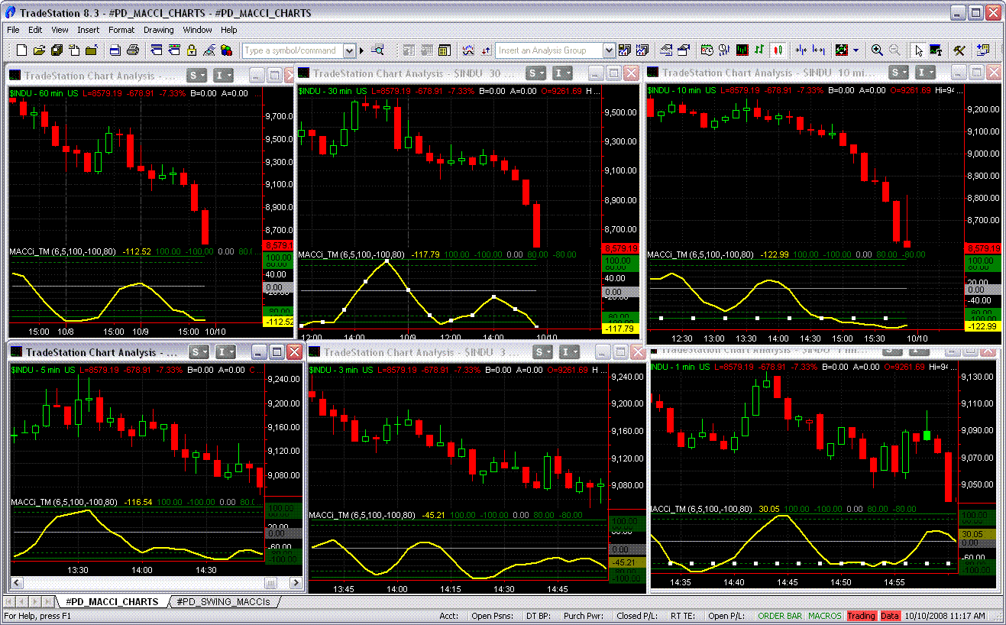This screenshot has height=625, width=1006.
Task: Toggle the MACROS status indicator
Action: pos(825,616)
